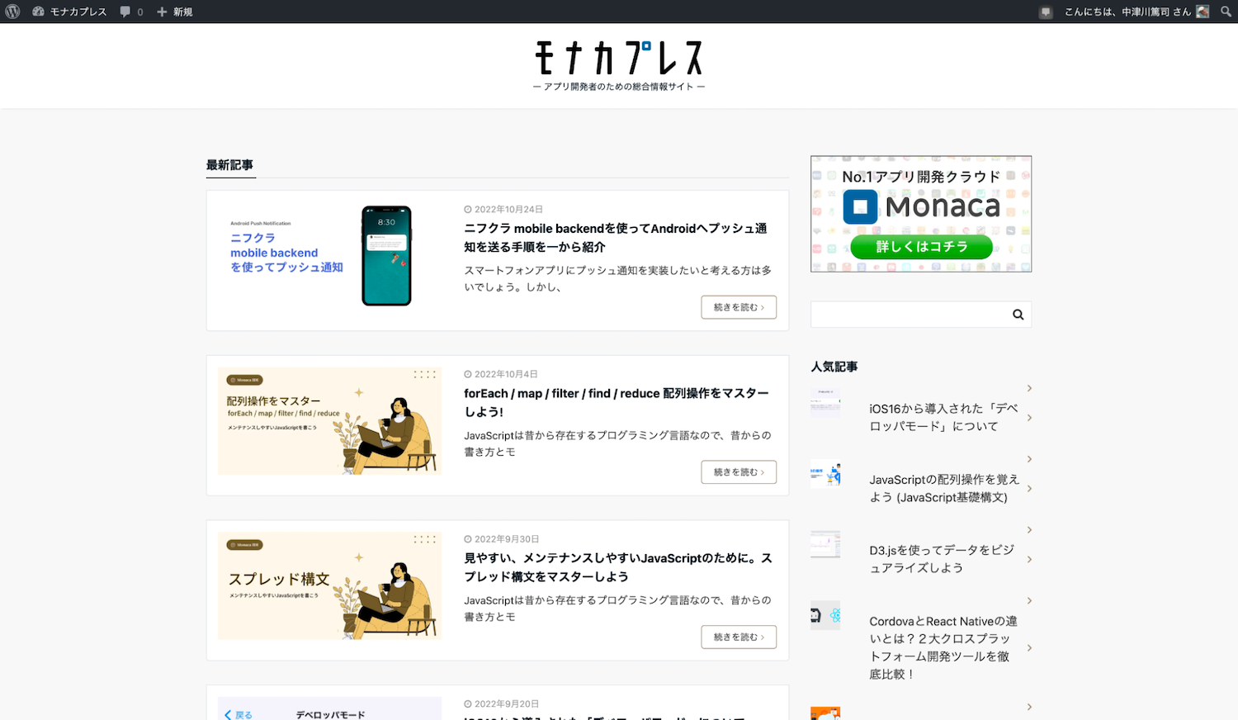
Task: Open thumbnail of iOS16 デベロッパモード popular article
Action: click(x=825, y=402)
